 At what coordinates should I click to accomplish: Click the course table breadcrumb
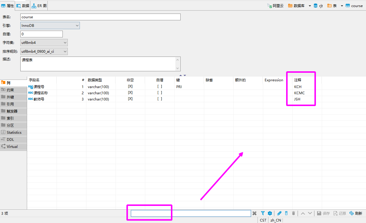coord(354,6)
